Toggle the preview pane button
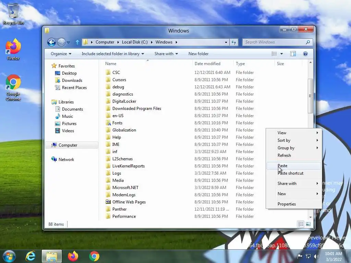The width and height of the screenshot is (351, 263). click(293, 54)
